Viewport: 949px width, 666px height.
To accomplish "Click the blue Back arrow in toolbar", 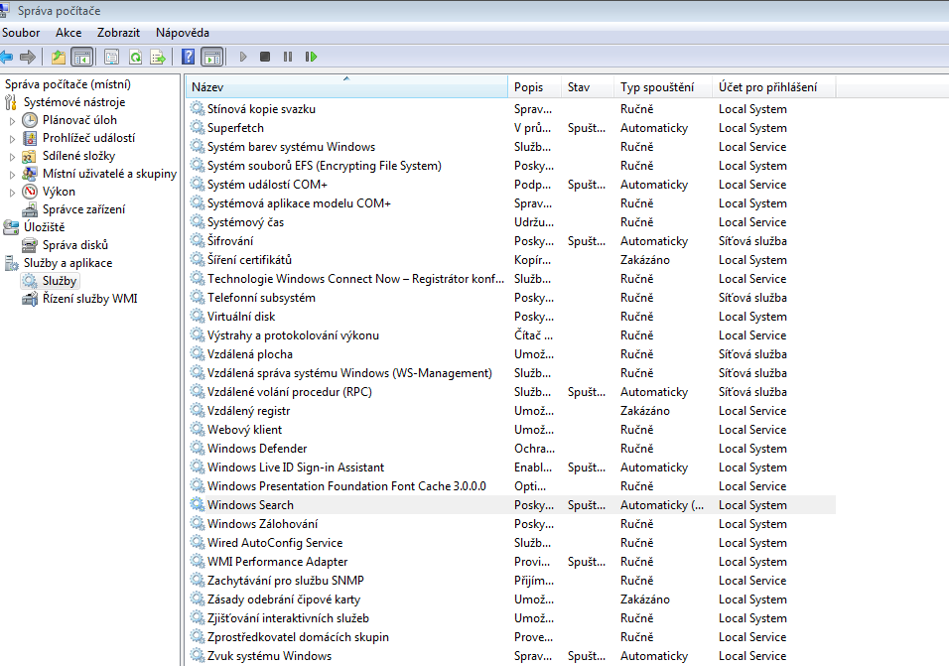I will point(8,57).
